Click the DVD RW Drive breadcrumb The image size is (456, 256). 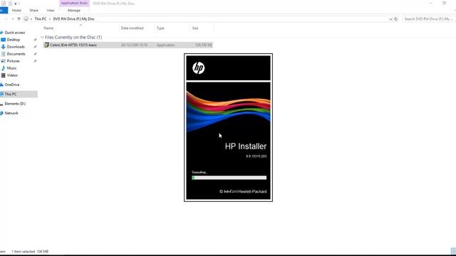pyautogui.click(x=74, y=19)
